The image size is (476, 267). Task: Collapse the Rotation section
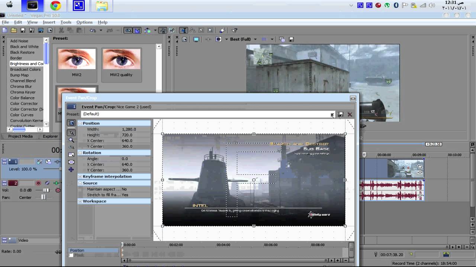click(x=80, y=153)
